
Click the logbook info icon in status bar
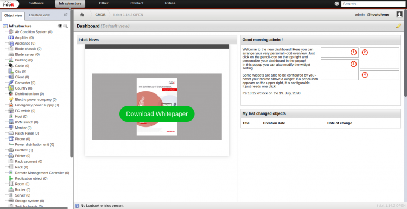(77, 206)
